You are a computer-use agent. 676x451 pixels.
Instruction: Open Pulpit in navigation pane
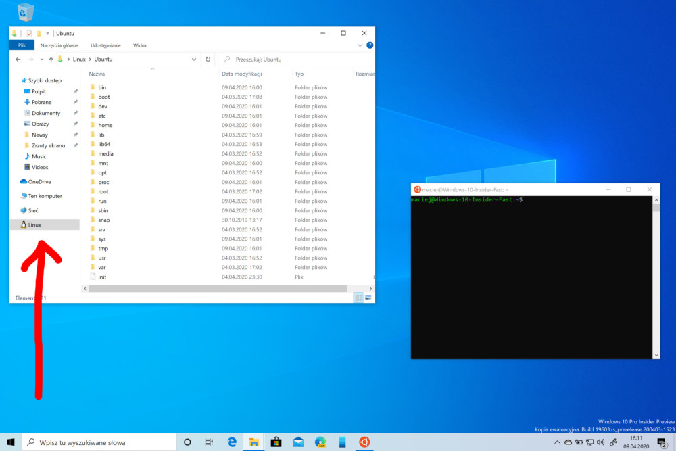[x=39, y=91]
